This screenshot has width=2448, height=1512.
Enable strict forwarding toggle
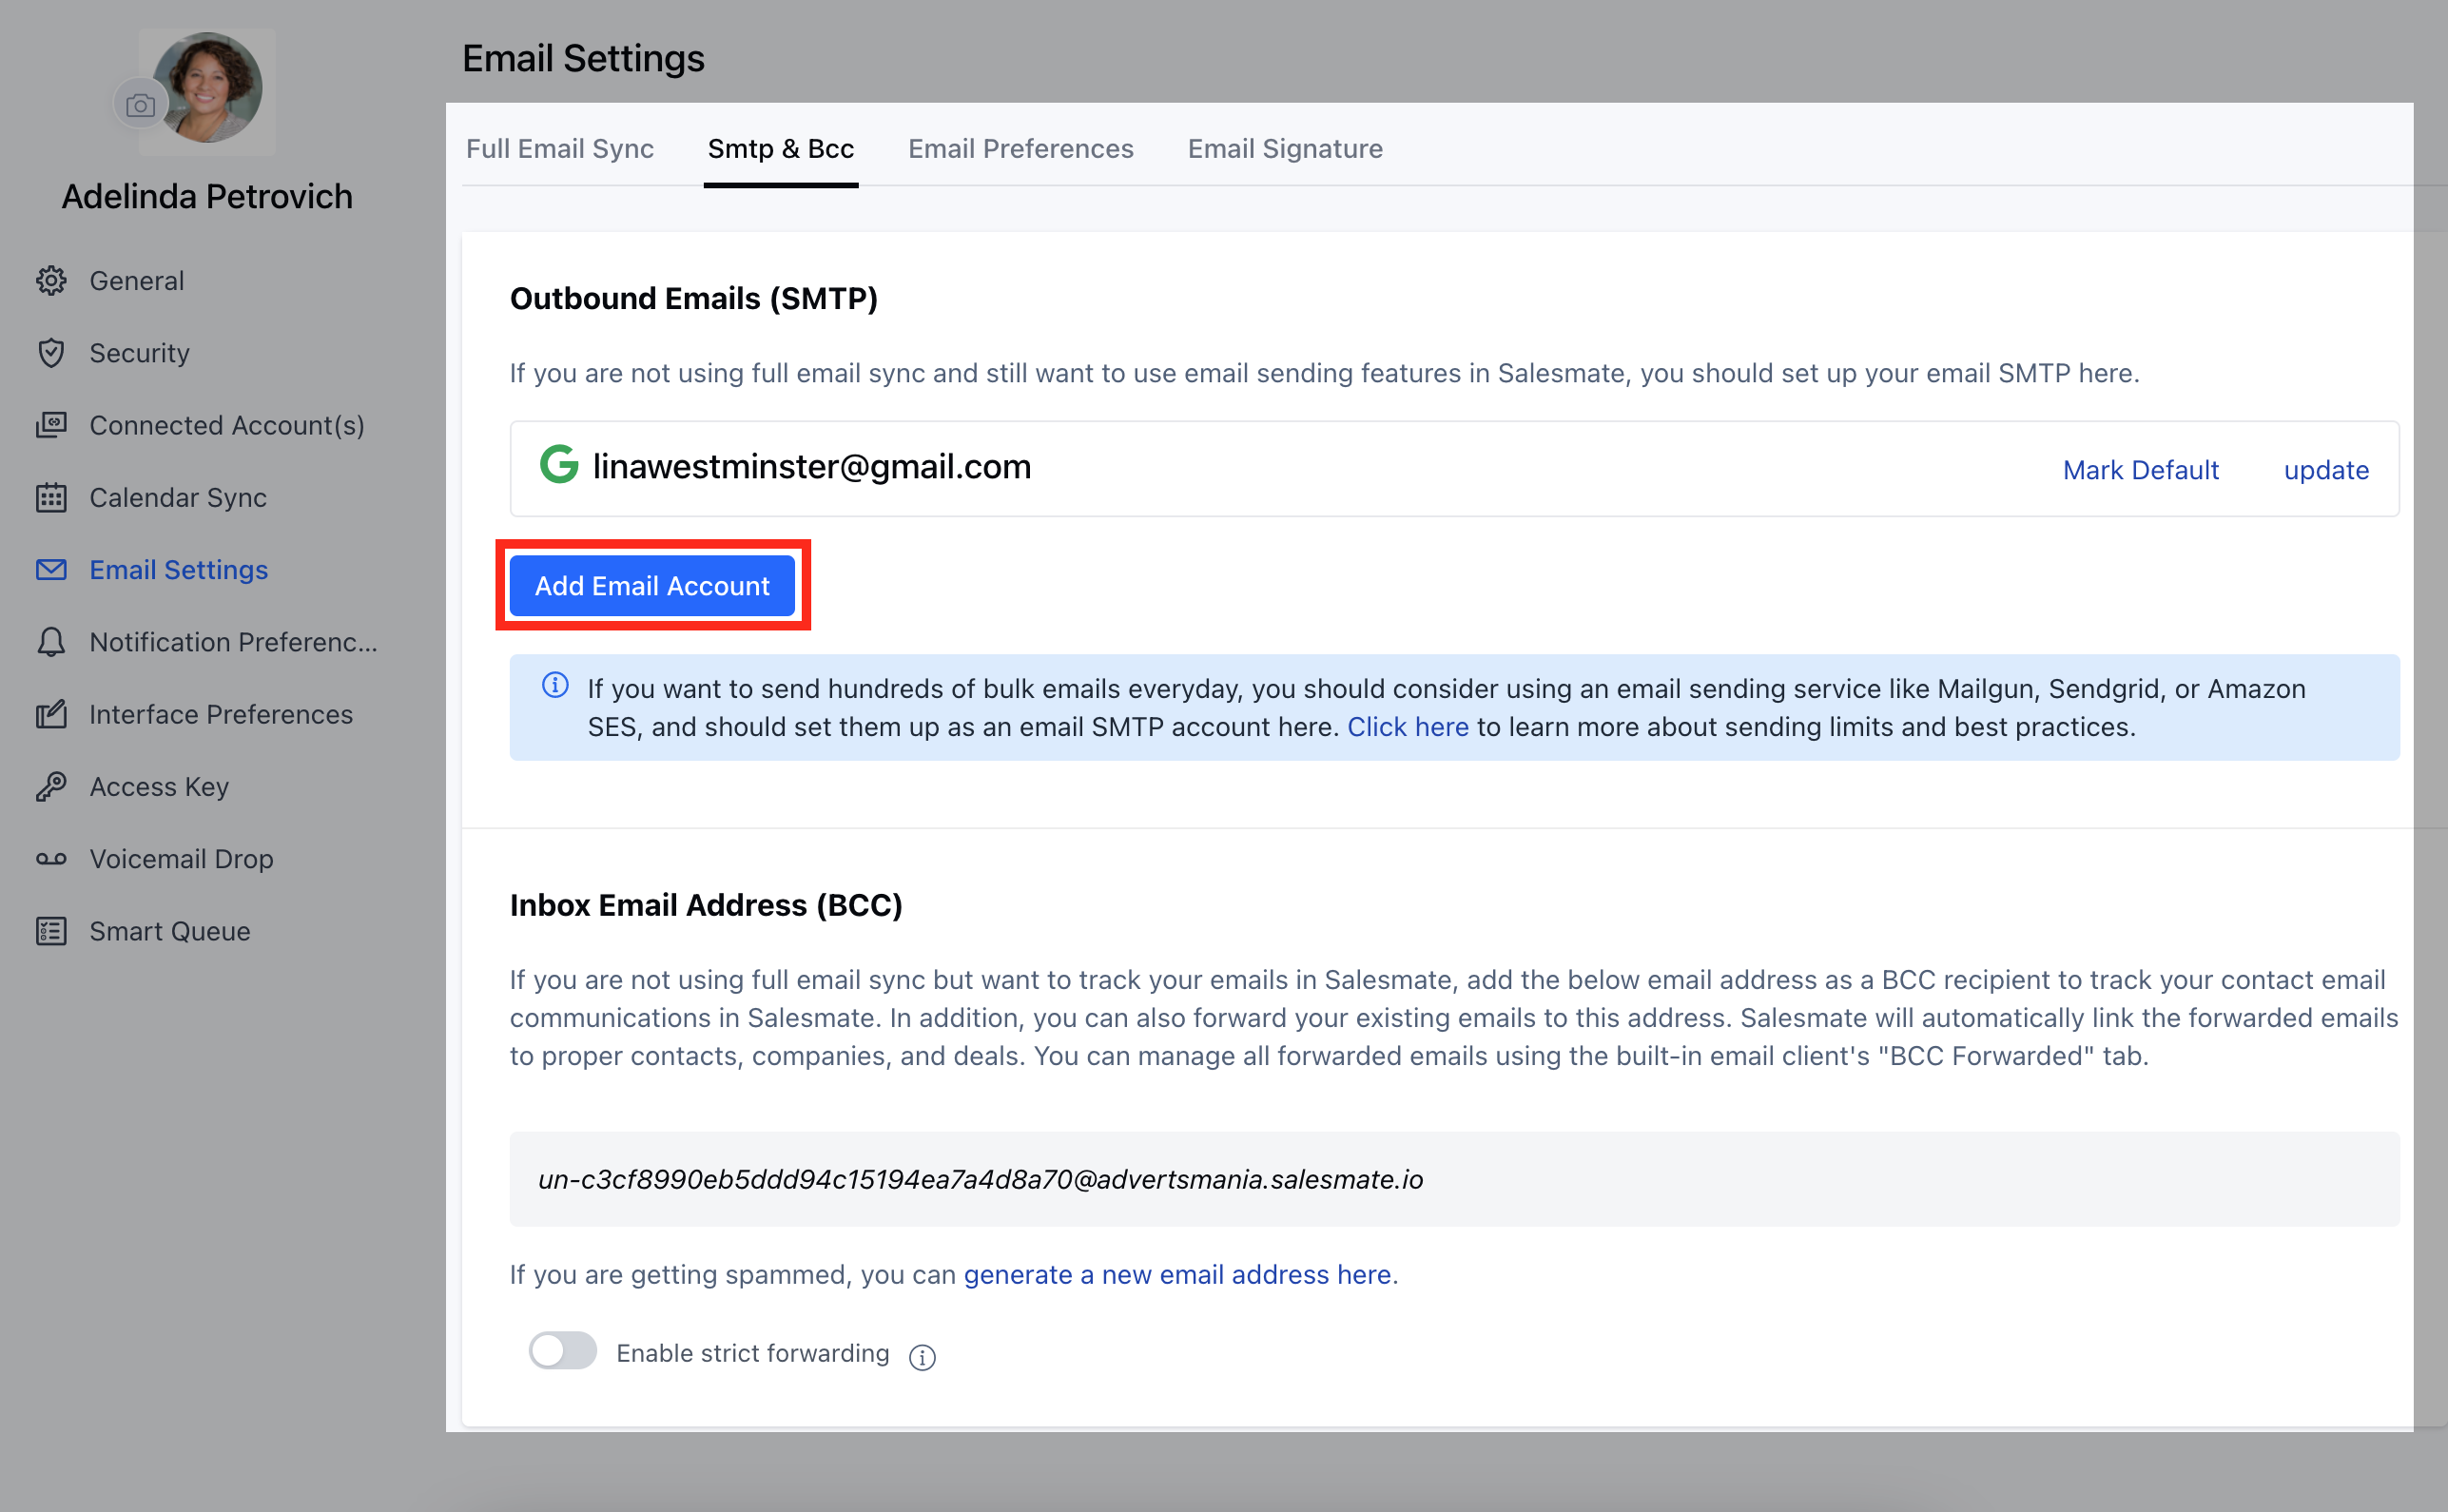(x=563, y=1351)
